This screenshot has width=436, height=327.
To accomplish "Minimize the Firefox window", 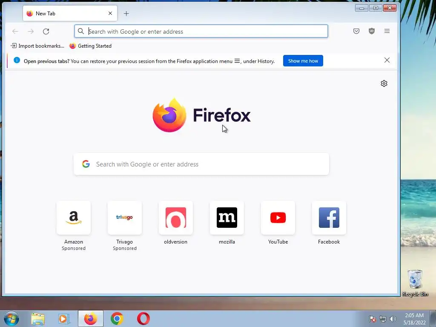I will click(361, 8).
